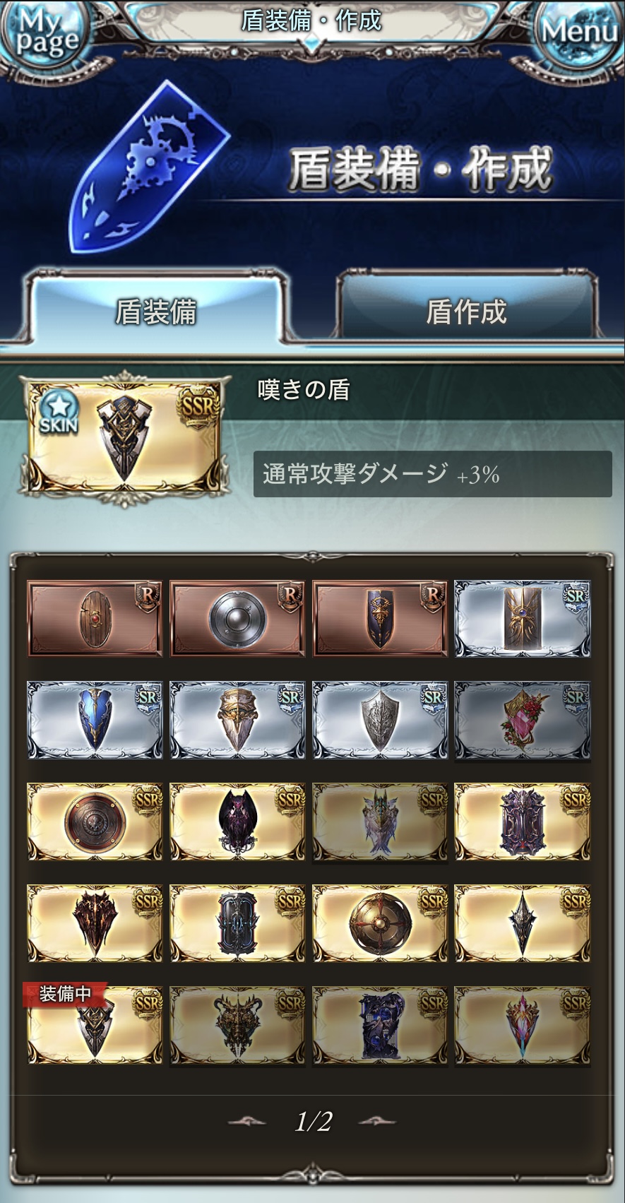Select the R wooden oval shield
This screenshot has width=625, height=1203.
click(x=95, y=619)
